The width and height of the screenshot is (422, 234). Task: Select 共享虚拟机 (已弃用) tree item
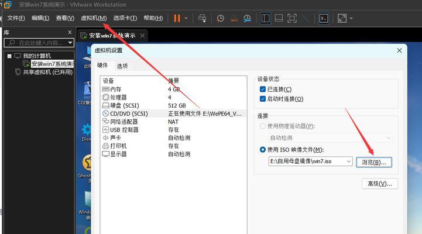pos(48,72)
